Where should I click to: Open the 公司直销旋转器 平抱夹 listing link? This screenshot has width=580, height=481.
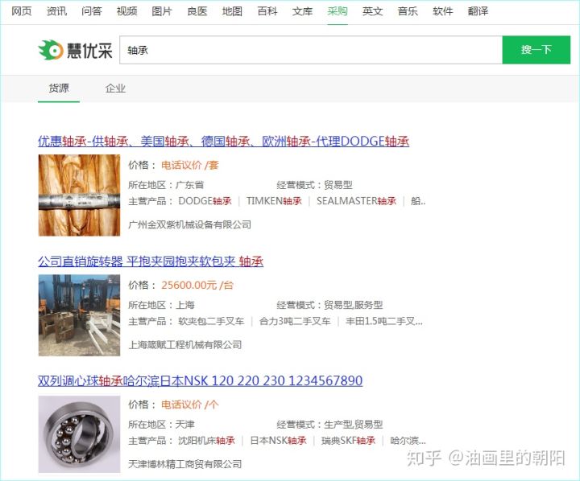click(151, 261)
